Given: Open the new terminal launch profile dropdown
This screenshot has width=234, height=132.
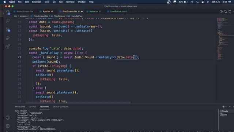Looking at the screenshot, I should tap(226, 107).
